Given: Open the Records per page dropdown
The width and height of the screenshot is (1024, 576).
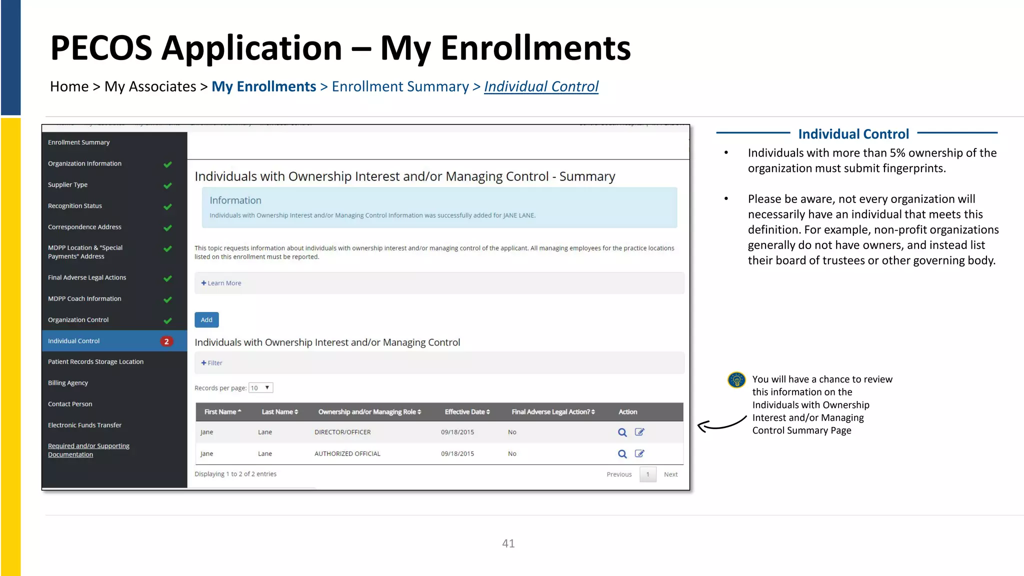Looking at the screenshot, I should pyautogui.click(x=261, y=388).
